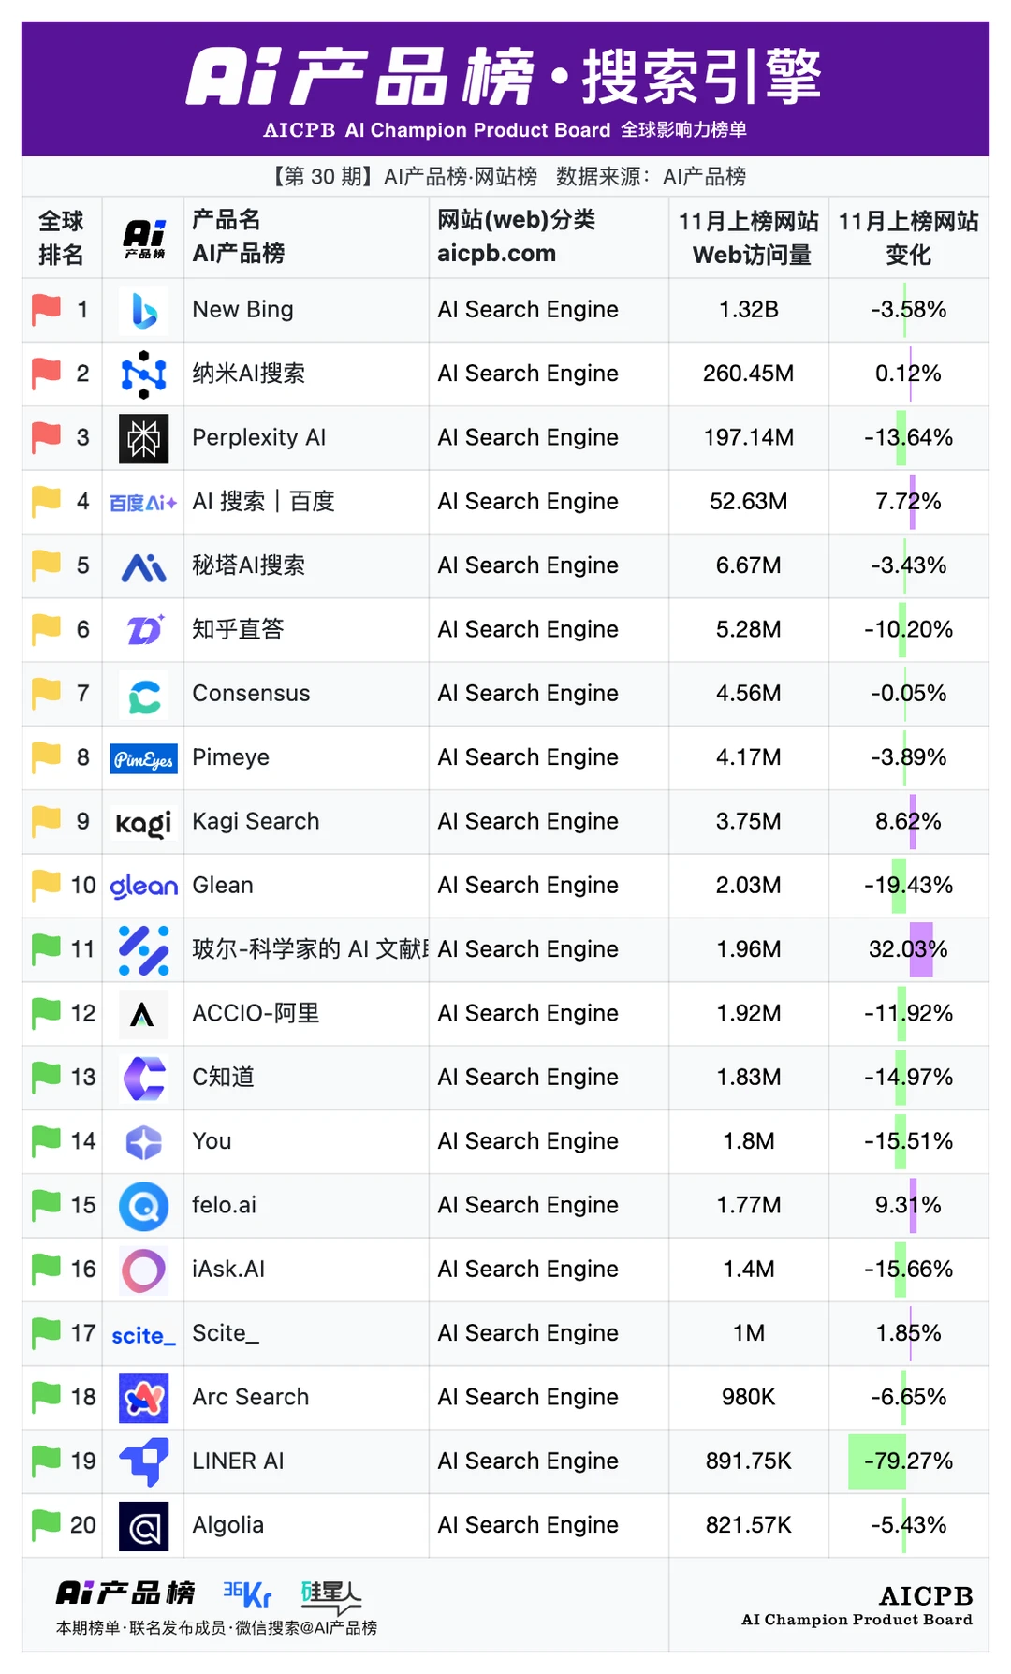Click the You logo icon
Image resolution: width=1011 pixels, height=1674 pixels.
click(144, 1142)
